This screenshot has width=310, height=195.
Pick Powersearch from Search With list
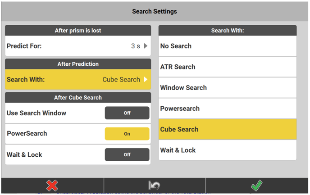point(228,109)
